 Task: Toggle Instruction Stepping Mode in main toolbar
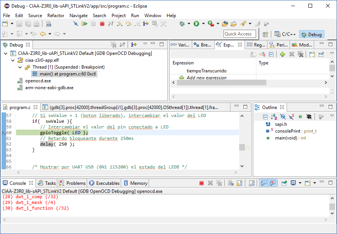tap(146, 24)
